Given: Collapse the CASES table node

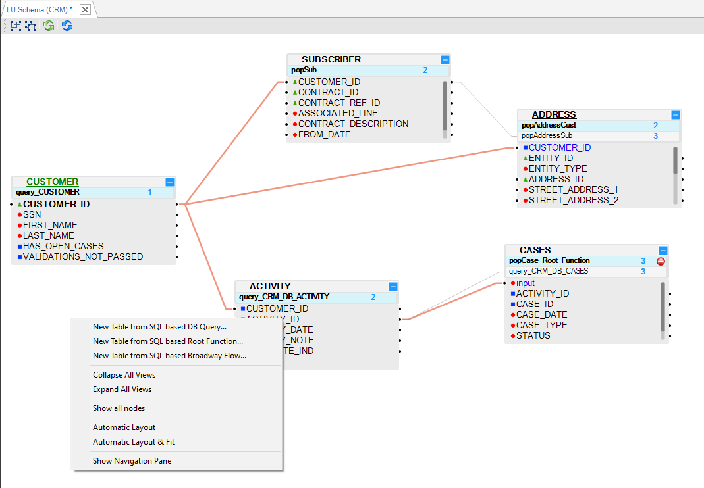Looking at the screenshot, I should tap(663, 250).
